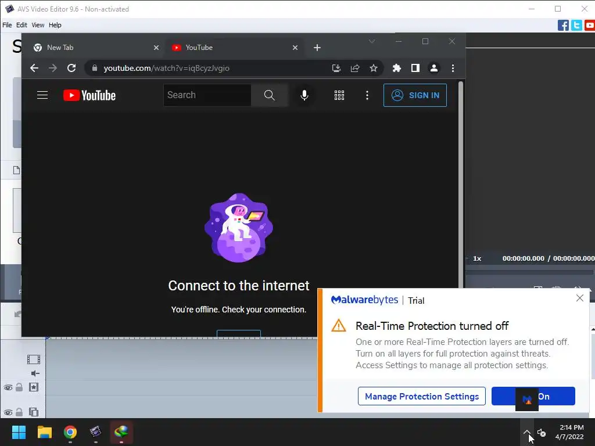
Task: Click the 1x playback speed in AVS preview
Action: (x=477, y=258)
